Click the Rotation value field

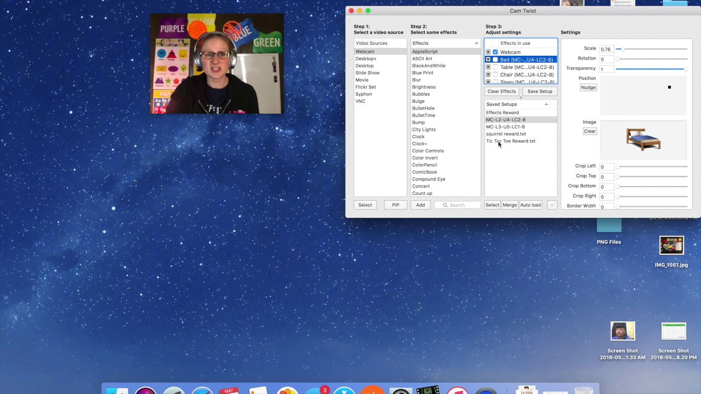click(606, 59)
